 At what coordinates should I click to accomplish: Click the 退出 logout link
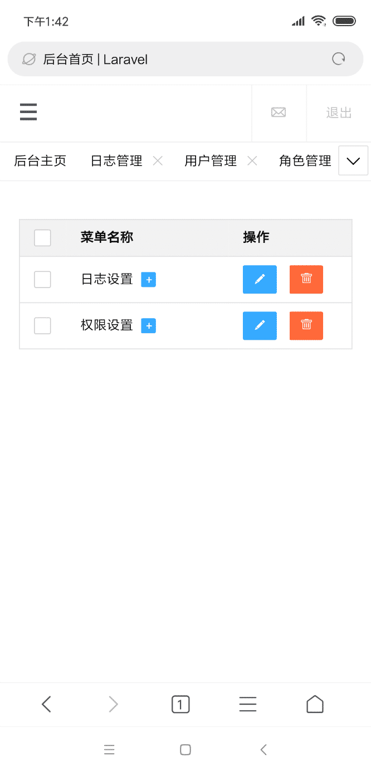[339, 113]
